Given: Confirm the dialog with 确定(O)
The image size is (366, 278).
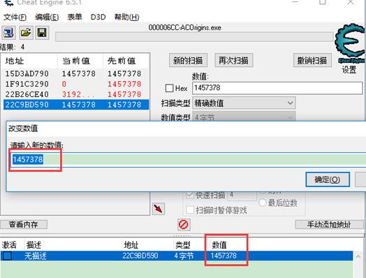Looking at the screenshot, I should coord(328,180).
